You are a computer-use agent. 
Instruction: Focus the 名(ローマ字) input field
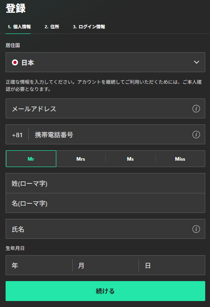click(x=105, y=203)
